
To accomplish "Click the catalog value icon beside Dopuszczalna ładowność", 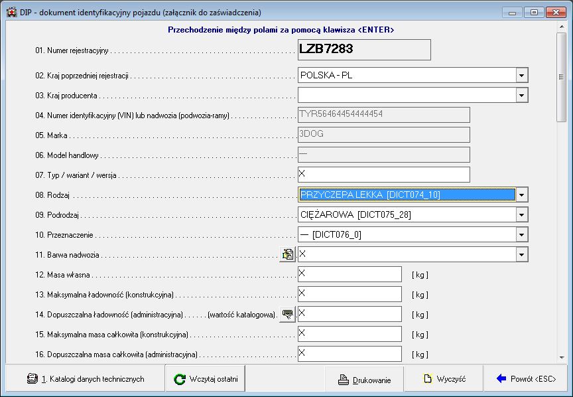I will point(287,314).
